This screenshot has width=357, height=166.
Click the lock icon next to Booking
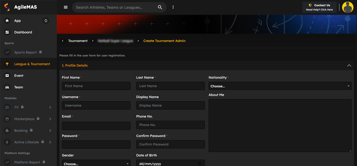tap(31, 130)
